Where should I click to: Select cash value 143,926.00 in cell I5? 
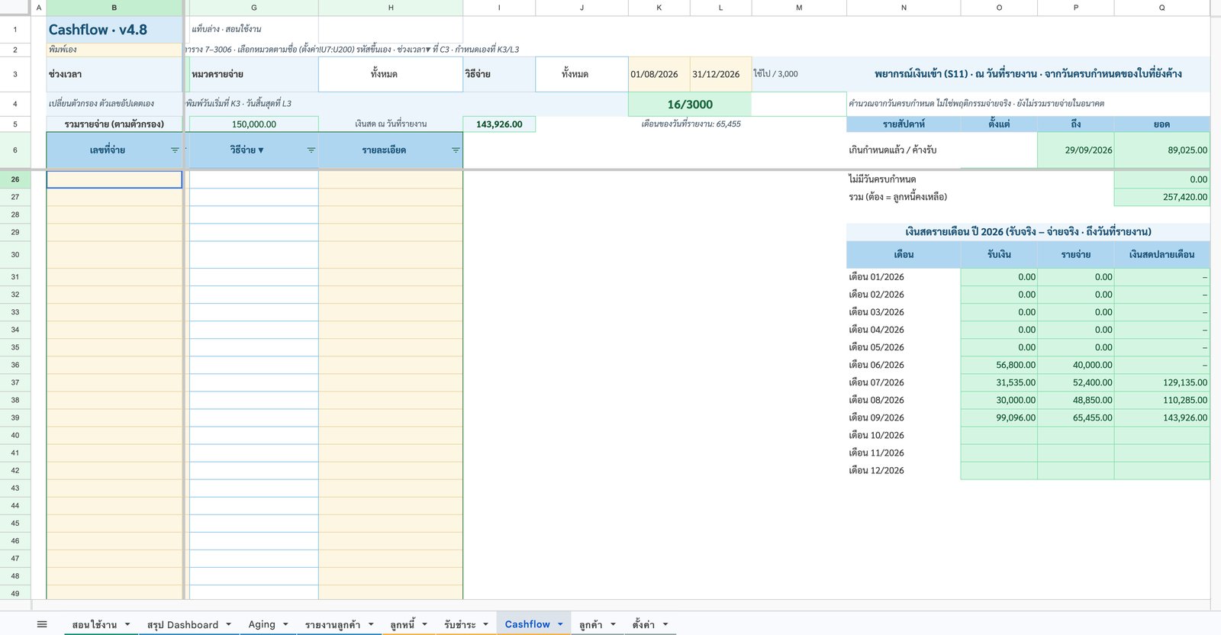click(499, 124)
